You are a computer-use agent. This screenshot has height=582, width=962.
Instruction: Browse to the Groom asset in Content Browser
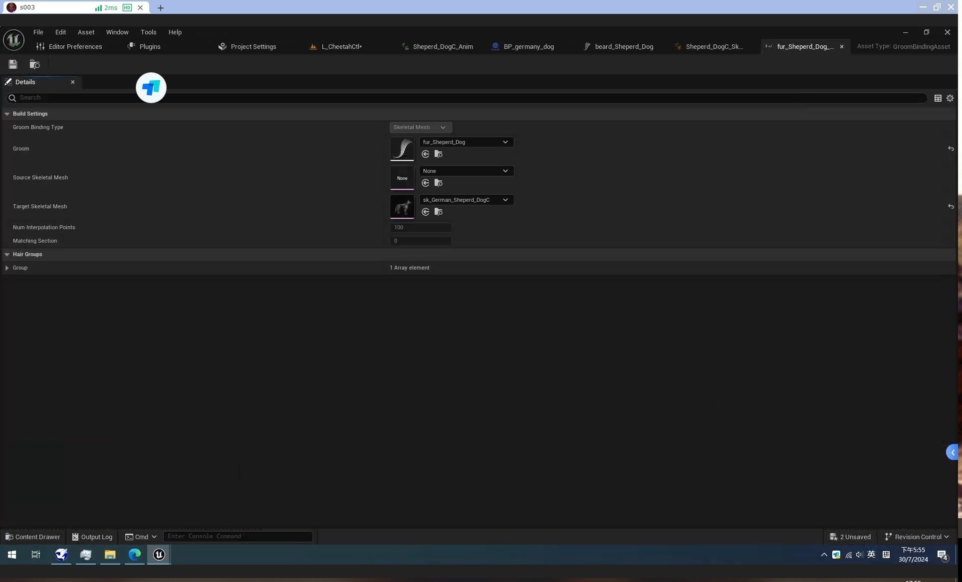click(x=439, y=154)
